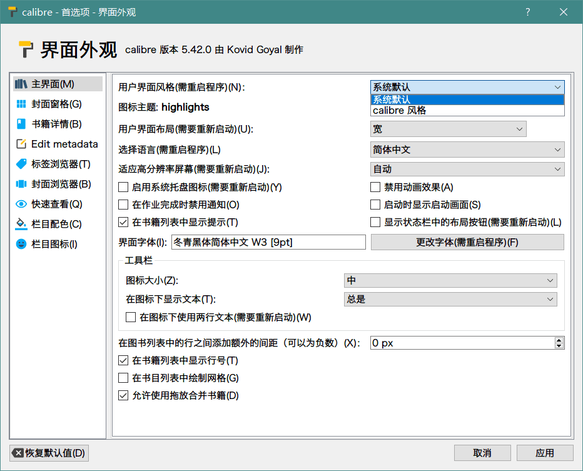Click the 封面浏览器 cover flow icon
Screen dimensions: 583x471
(x=21, y=184)
